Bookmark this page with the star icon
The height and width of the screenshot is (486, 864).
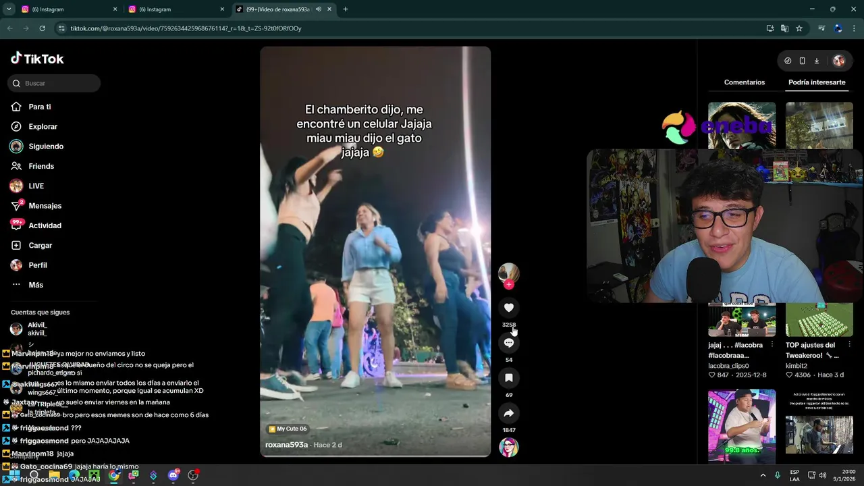[x=799, y=28]
